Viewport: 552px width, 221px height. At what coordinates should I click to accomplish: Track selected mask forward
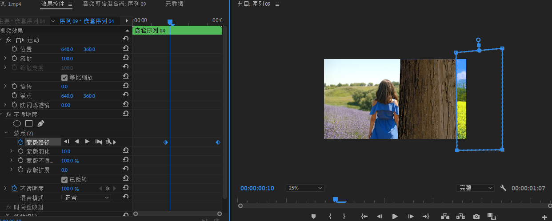[87, 142]
